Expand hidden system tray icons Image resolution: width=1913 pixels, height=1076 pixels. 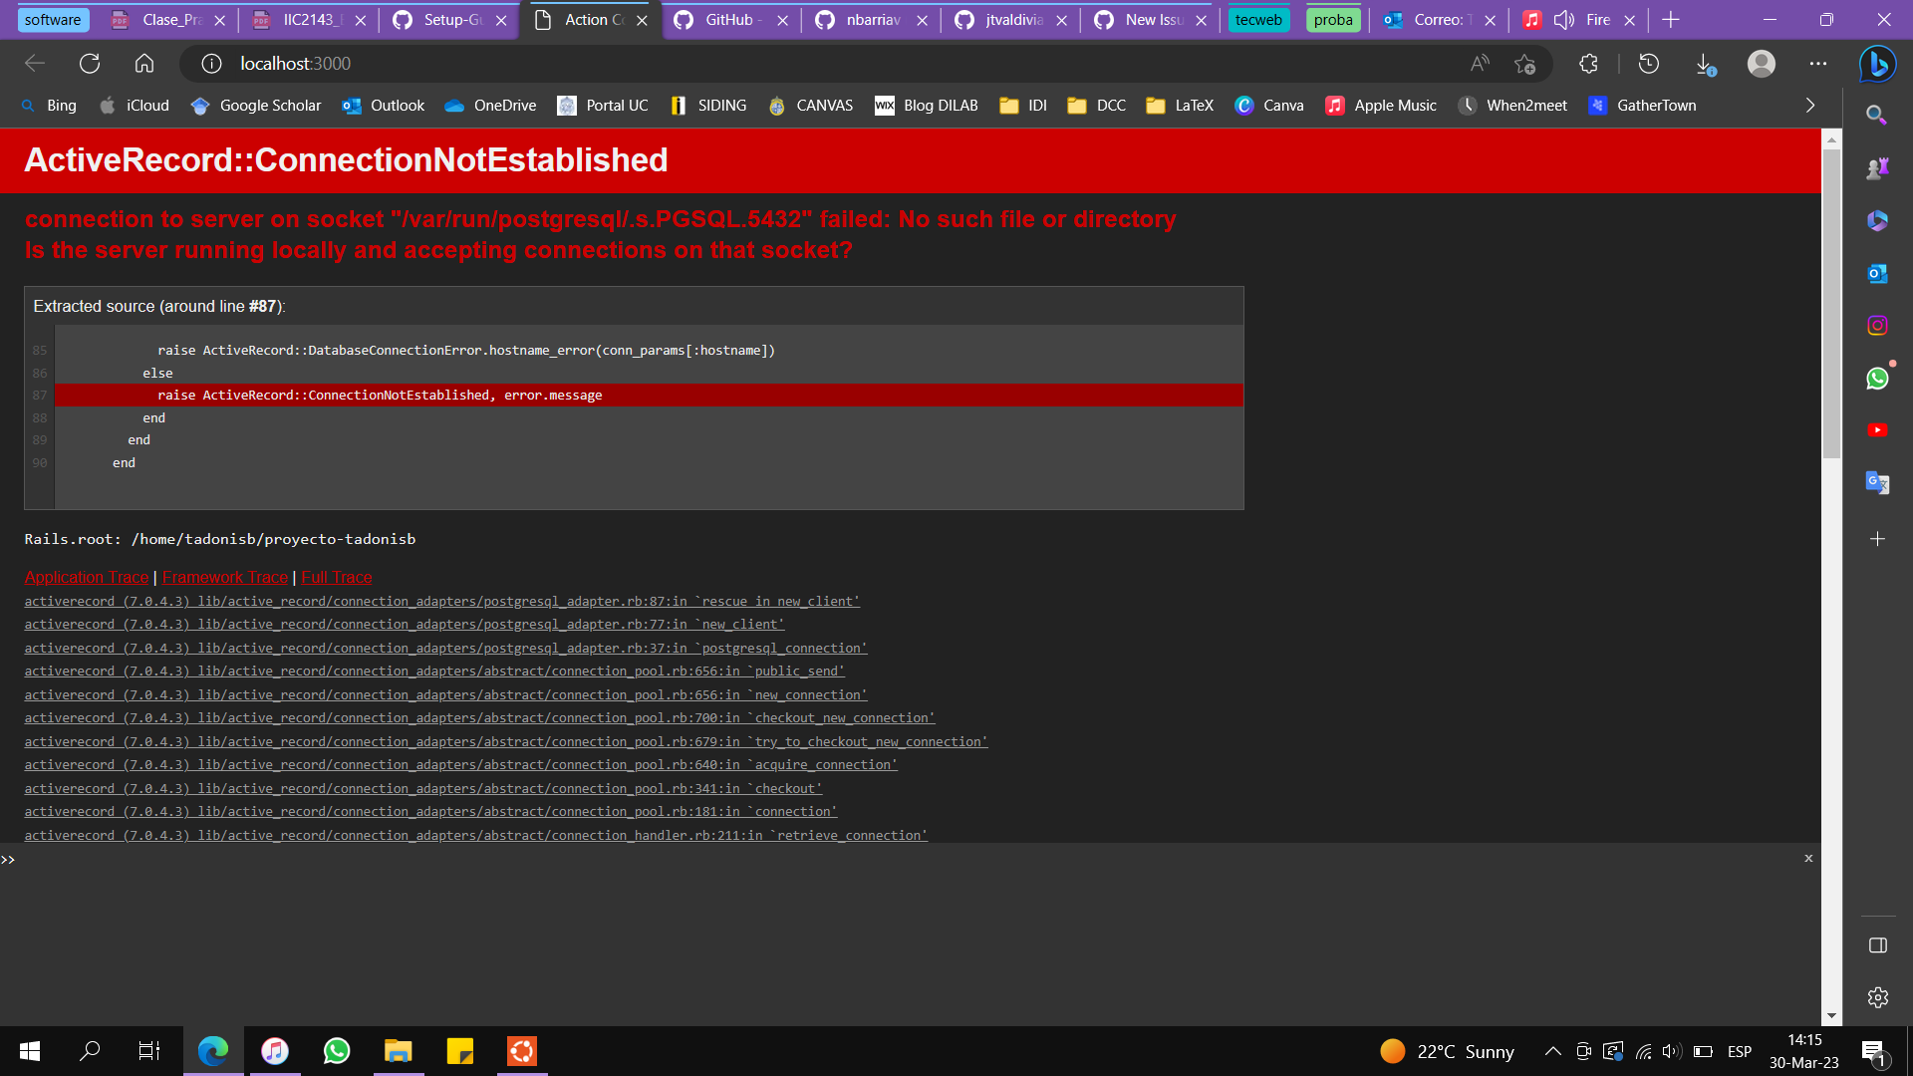(x=1551, y=1050)
